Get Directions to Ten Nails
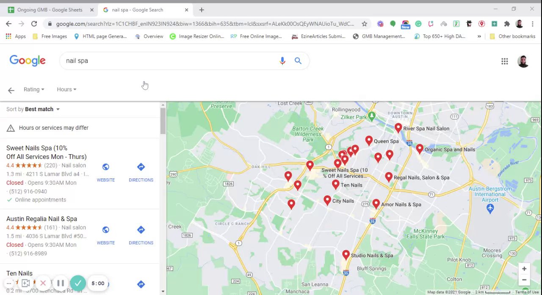The width and height of the screenshot is (542, 295). tap(141, 284)
